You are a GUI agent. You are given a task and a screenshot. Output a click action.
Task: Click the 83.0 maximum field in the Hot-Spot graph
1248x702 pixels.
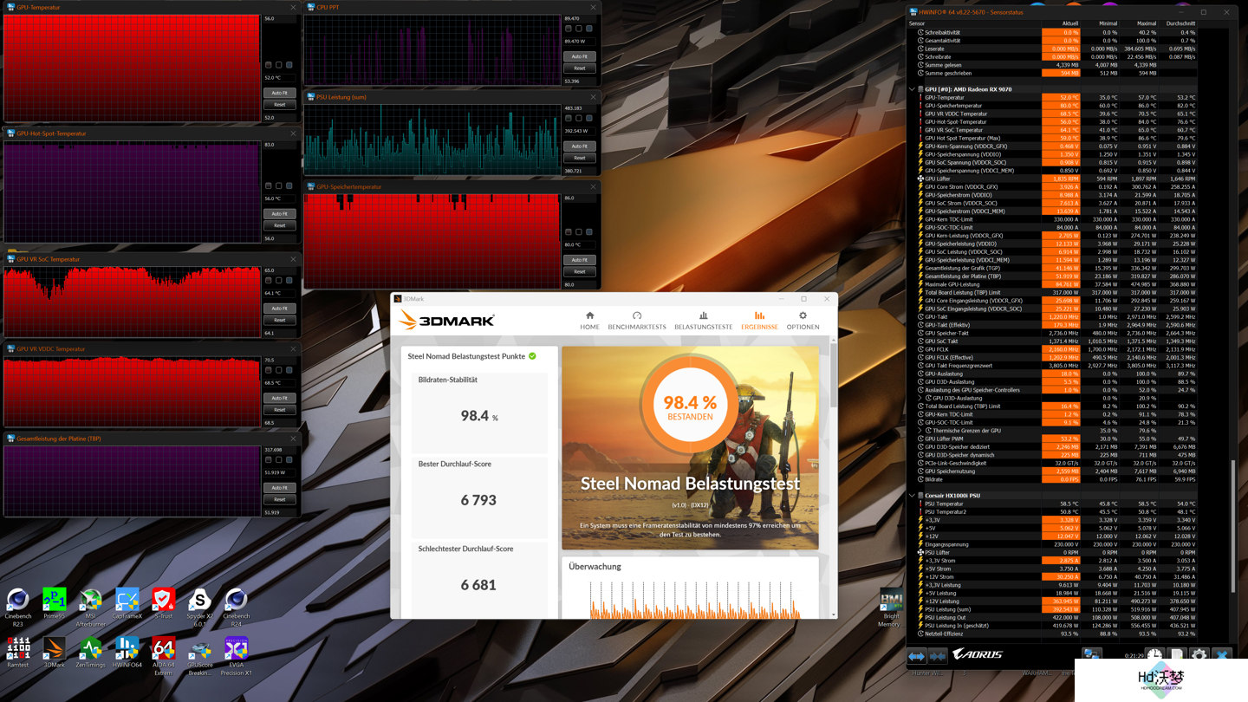coord(279,145)
